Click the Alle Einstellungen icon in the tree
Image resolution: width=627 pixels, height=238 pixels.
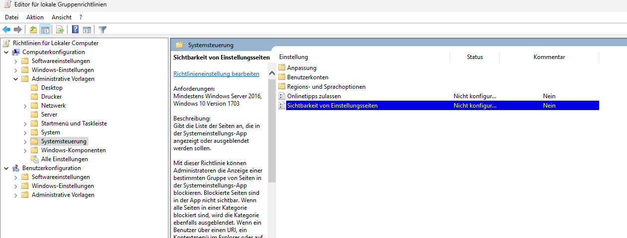35,159
